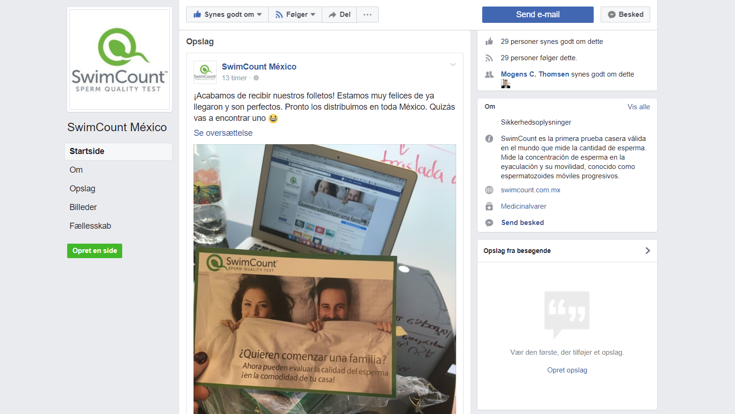Click 29 personer følger dette text
The height and width of the screenshot is (414, 735).
[539, 58]
